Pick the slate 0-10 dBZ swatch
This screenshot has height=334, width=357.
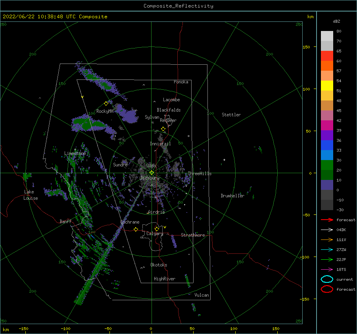(327, 185)
